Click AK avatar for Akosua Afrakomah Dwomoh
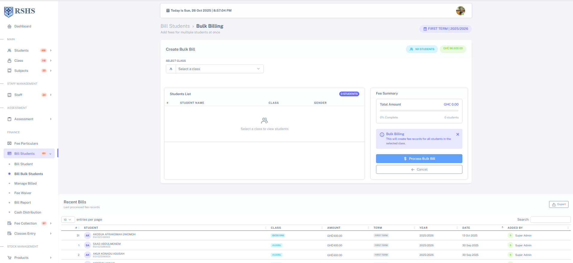Viewport: 573px width, 263px height. coord(87,236)
